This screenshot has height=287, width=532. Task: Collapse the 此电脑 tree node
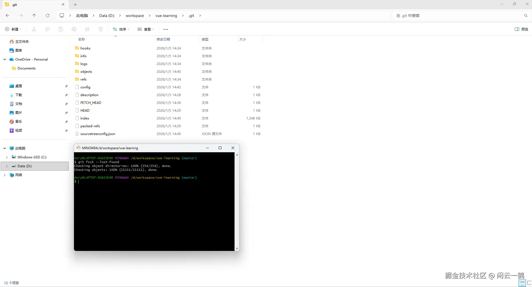click(4, 148)
